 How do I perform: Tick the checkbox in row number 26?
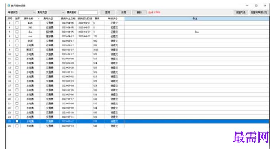click(17, 126)
